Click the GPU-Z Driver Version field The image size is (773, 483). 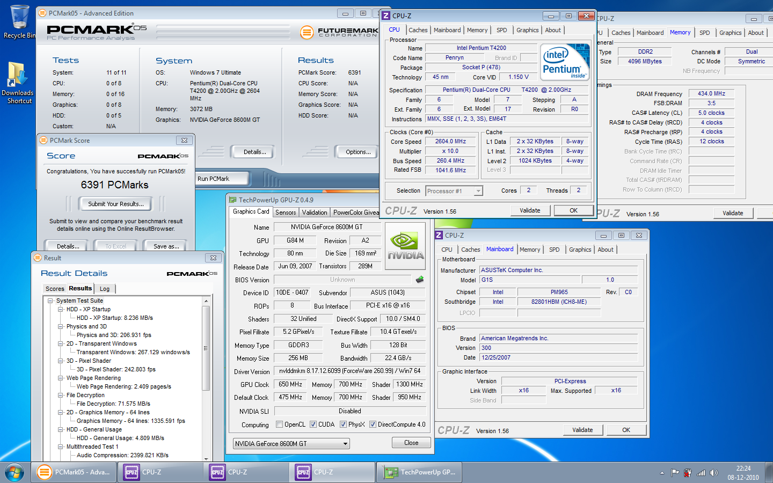pyautogui.click(x=350, y=371)
